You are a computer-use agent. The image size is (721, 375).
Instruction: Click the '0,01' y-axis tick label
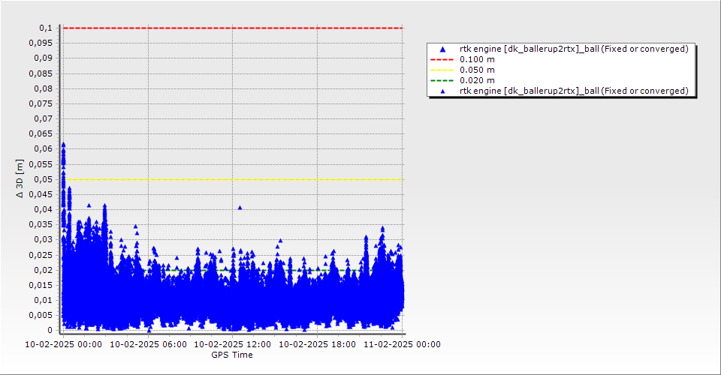44,300
